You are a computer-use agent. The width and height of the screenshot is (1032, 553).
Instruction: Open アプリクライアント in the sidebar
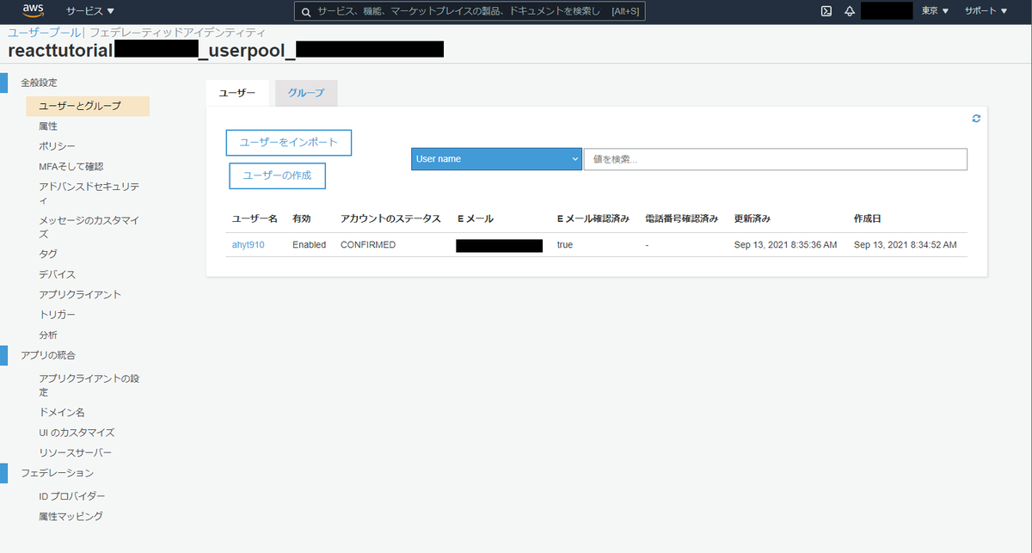[x=80, y=294]
